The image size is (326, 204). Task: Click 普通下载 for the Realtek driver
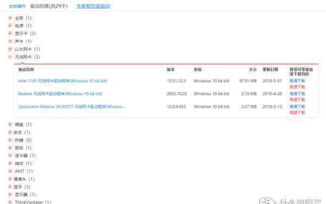(297, 94)
